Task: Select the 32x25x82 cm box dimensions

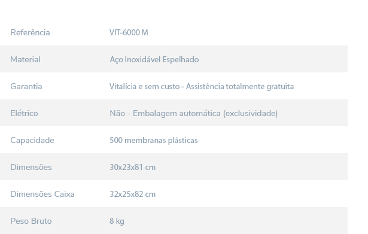Action: [x=133, y=195]
